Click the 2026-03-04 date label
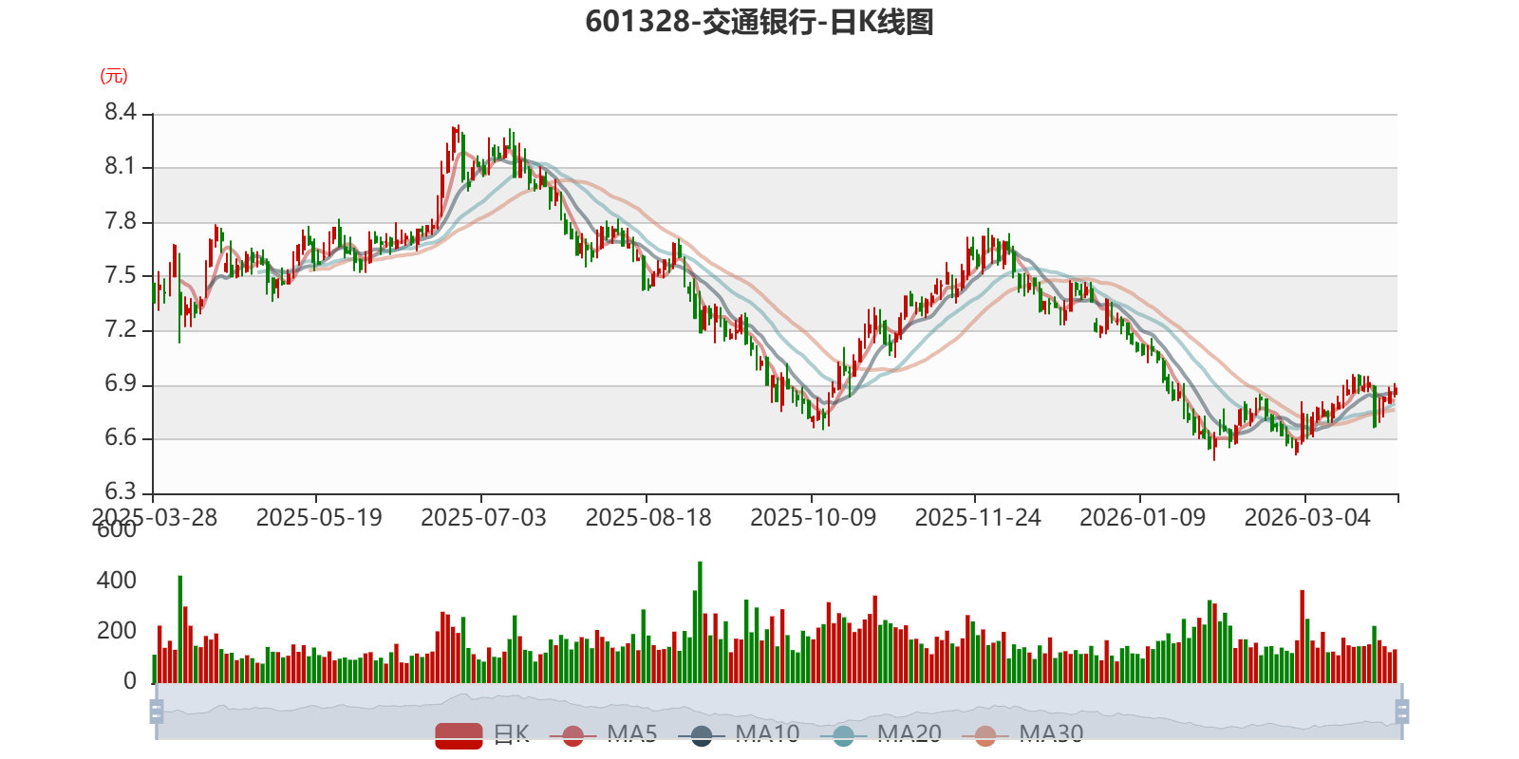Image resolution: width=1519 pixels, height=759 pixels. tap(1307, 518)
